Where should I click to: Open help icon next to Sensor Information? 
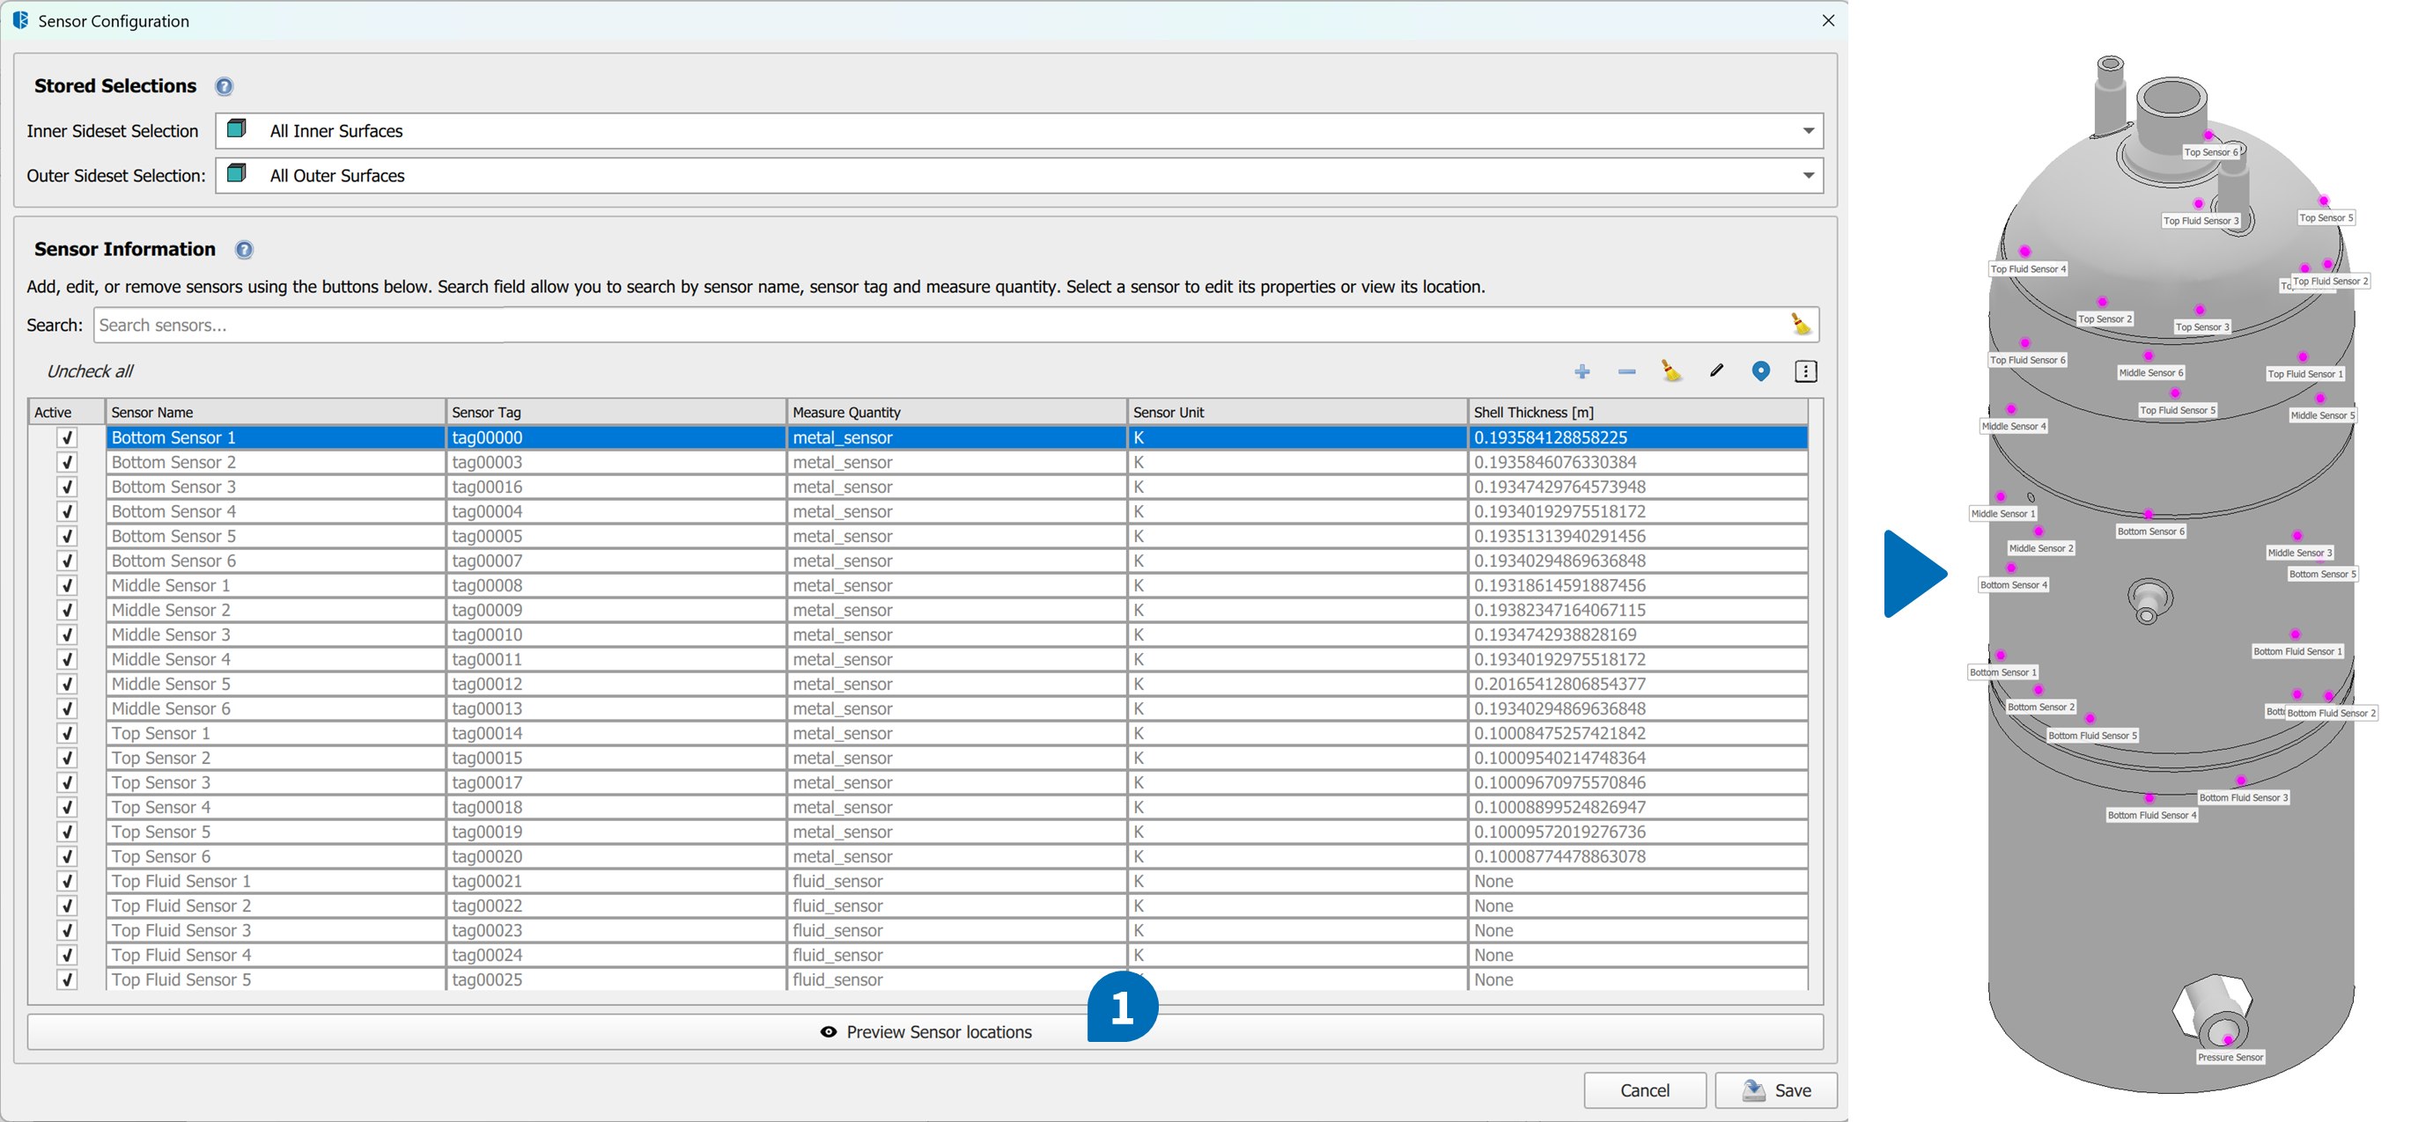coord(245,250)
